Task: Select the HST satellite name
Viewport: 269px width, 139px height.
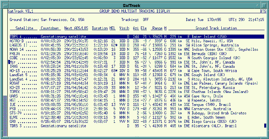Action: coord(13,100)
